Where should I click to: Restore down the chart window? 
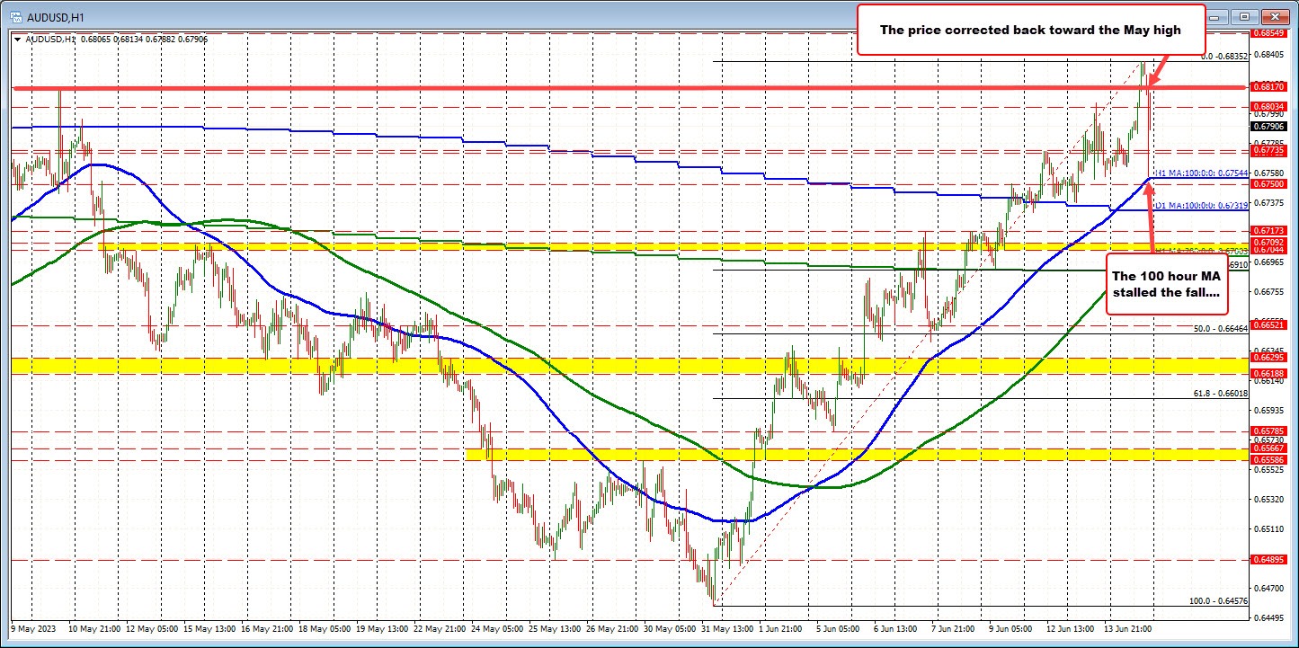(x=1245, y=15)
